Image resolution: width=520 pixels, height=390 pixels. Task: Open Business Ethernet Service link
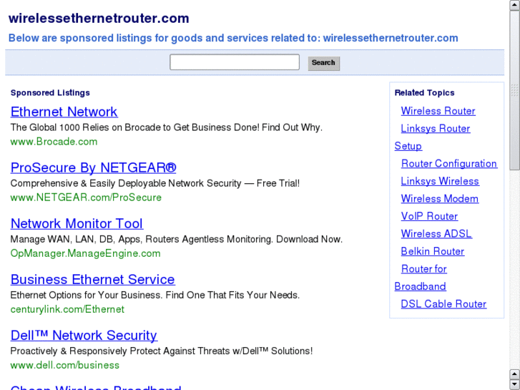(x=92, y=280)
